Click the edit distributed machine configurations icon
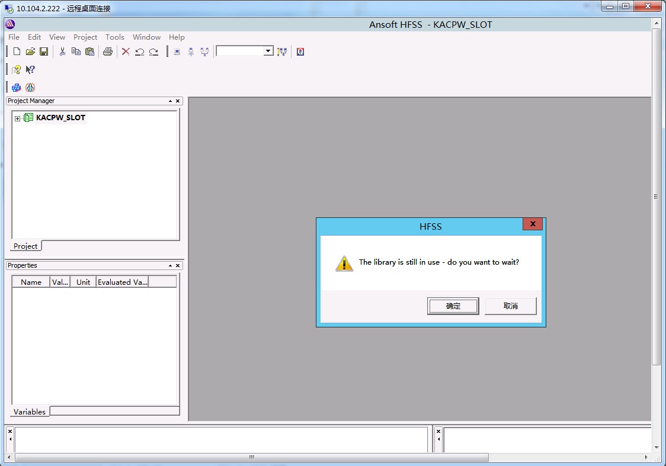Screen dimensions: 666x466 [282, 52]
